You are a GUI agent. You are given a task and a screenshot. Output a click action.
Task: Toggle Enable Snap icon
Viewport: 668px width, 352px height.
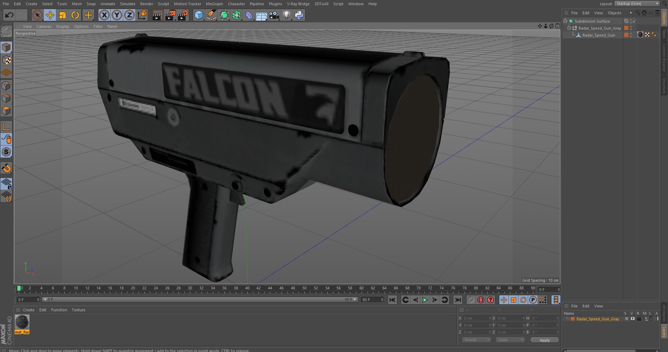6,152
